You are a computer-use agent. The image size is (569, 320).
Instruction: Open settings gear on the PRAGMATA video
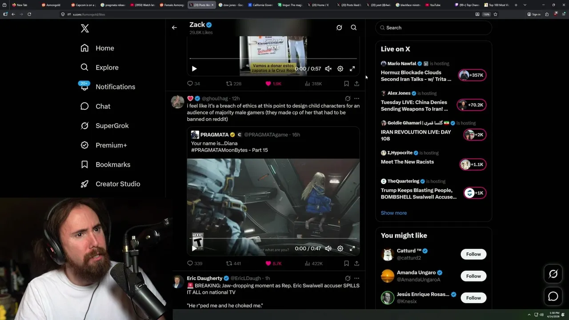[x=340, y=249]
